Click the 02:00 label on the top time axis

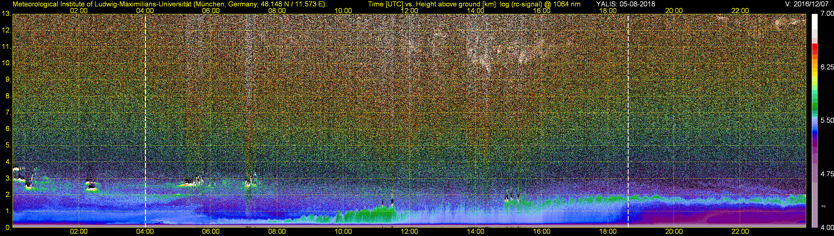click(x=79, y=11)
